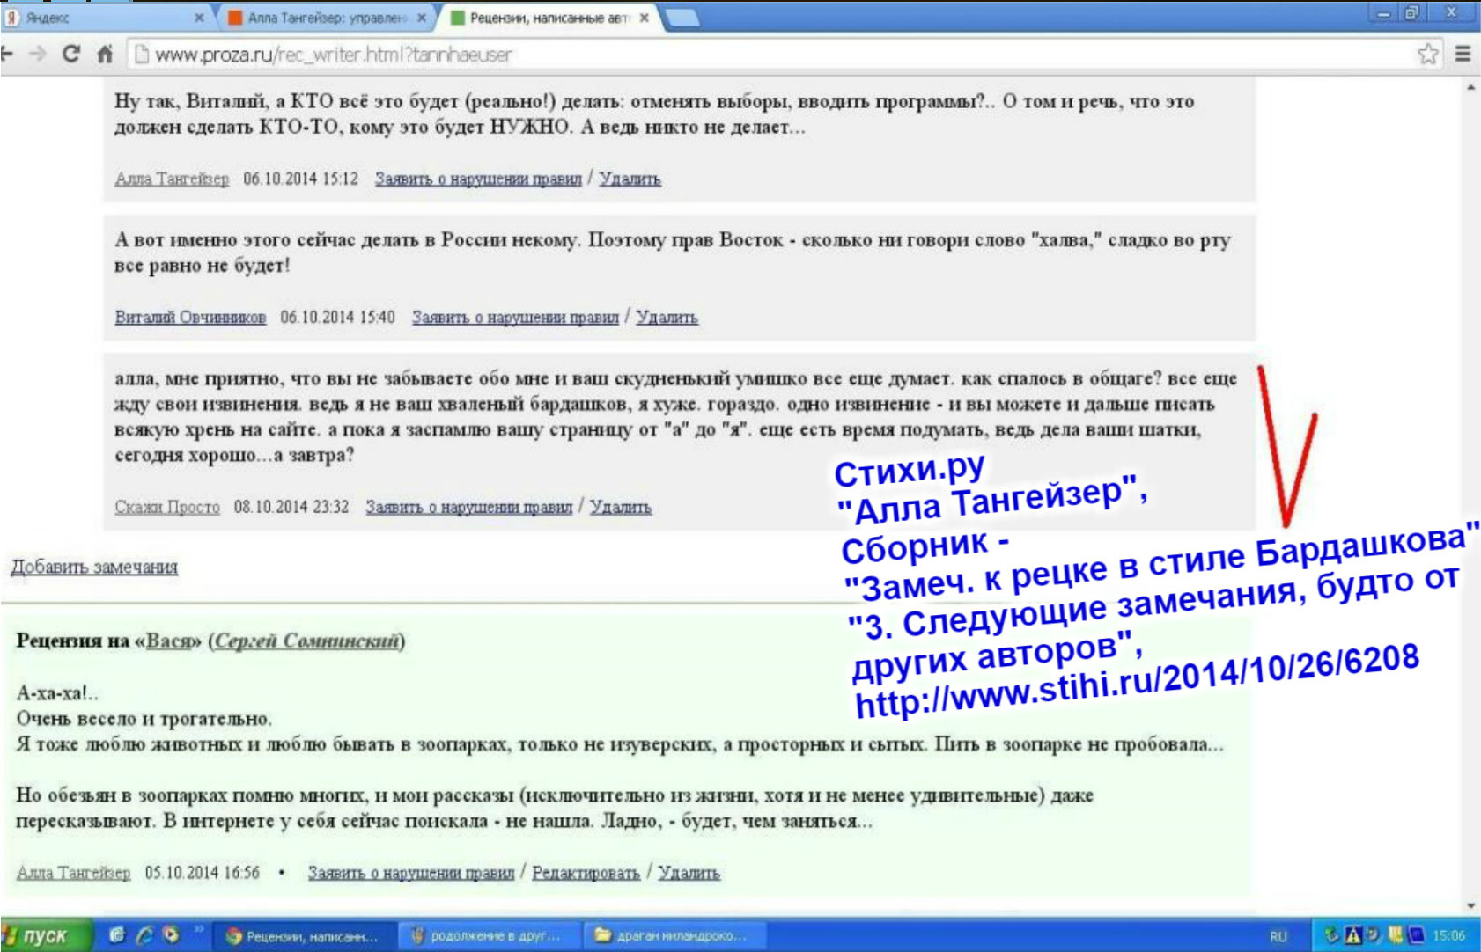Open Сергей Соминский author page
Image resolution: width=1481 pixels, height=952 pixels.
(x=307, y=641)
